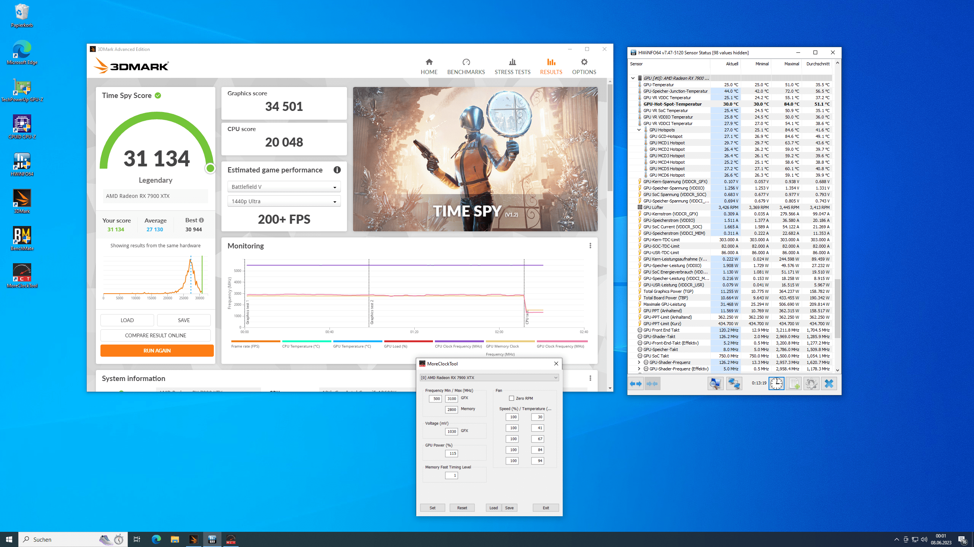Click the HWiNFO reset clock icon
This screenshot has width=974, height=547.
coord(776,383)
